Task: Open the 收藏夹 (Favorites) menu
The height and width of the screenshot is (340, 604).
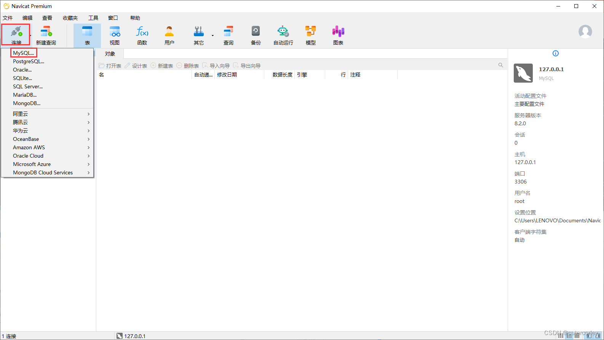Action: coord(70,18)
